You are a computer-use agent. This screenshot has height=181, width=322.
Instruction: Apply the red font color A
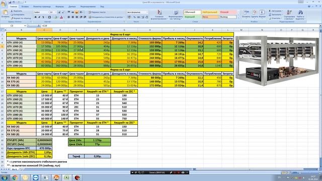(x=61, y=17)
